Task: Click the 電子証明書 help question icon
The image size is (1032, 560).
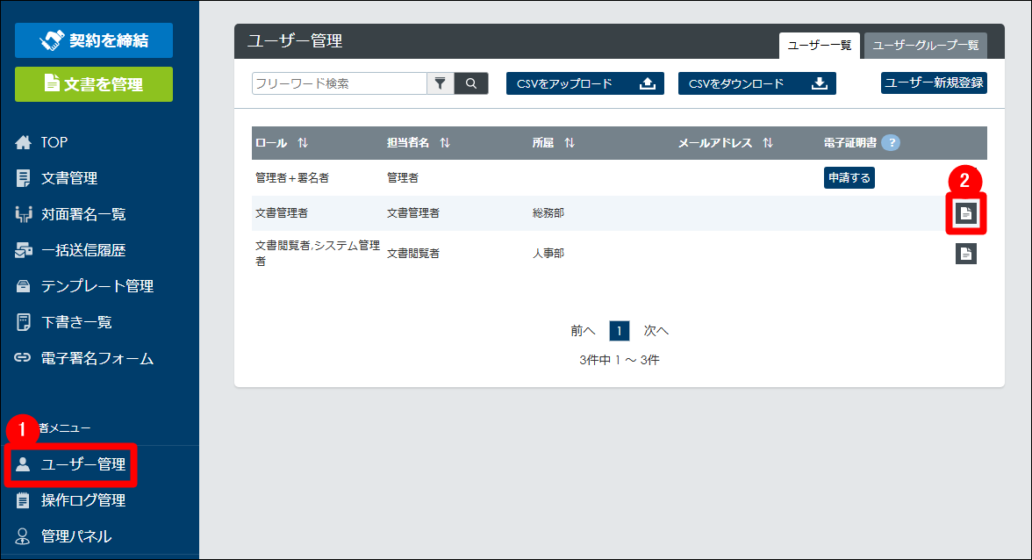Action: click(891, 143)
